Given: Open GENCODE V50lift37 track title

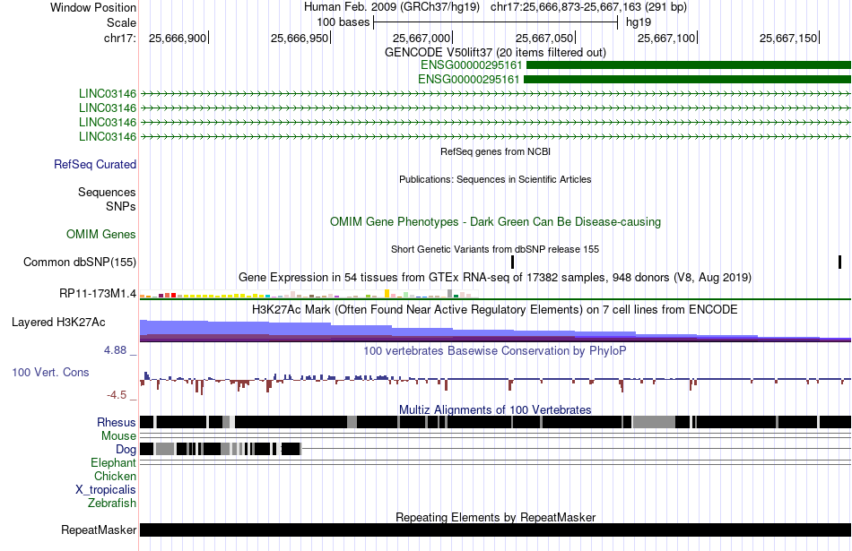Looking at the screenshot, I should pos(495,53).
